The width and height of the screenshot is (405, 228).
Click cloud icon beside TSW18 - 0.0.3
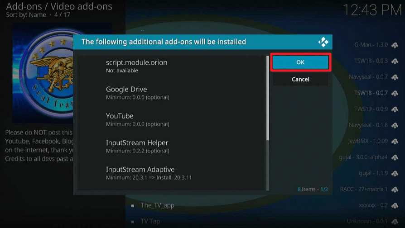pos(395,61)
